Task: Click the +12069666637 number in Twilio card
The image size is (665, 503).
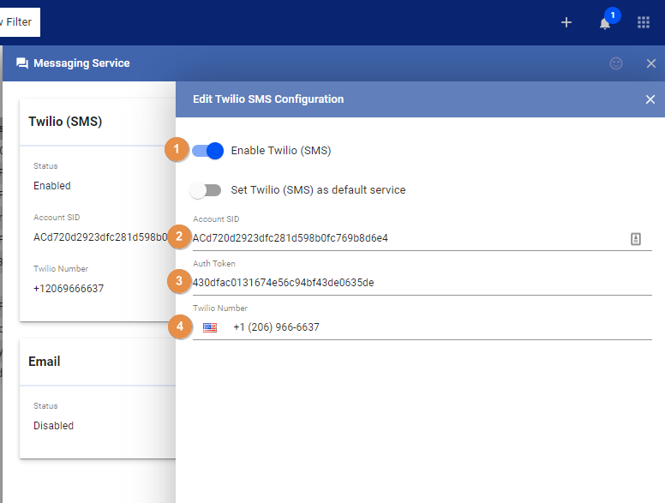Action: (x=69, y=289)
